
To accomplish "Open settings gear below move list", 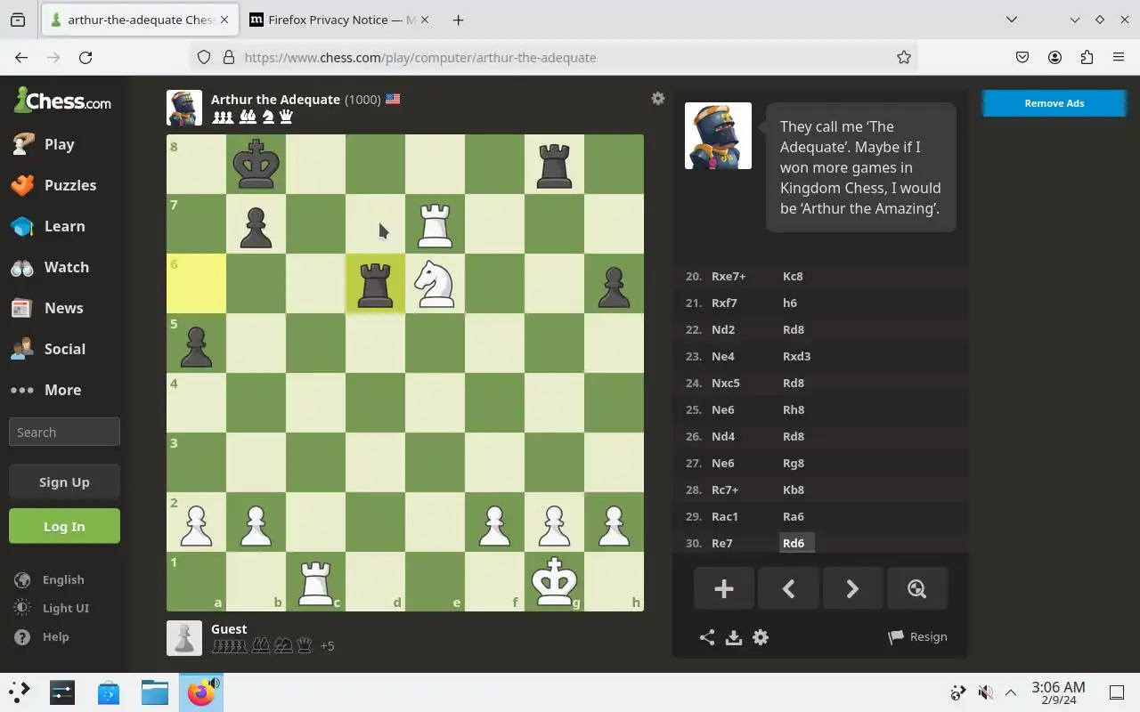I will (761, 637).
